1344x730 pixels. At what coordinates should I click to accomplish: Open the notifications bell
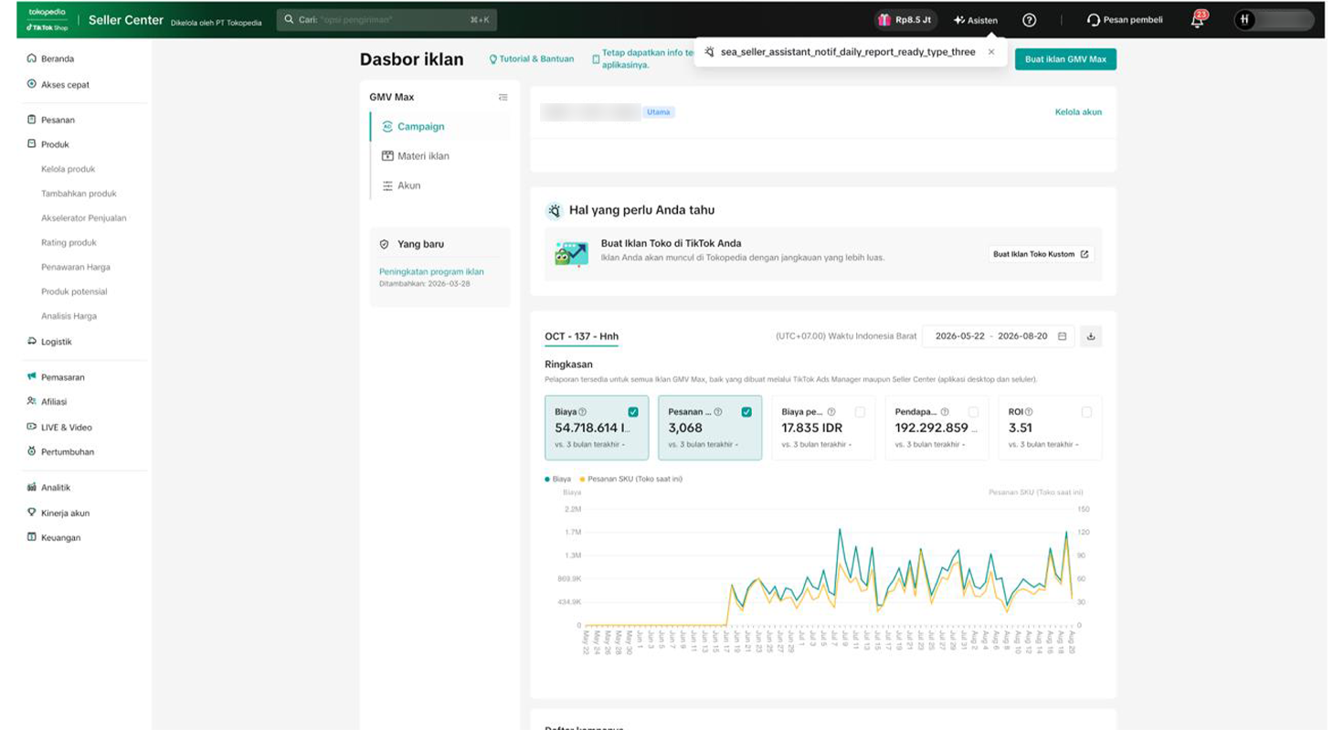pos(1198,19)
